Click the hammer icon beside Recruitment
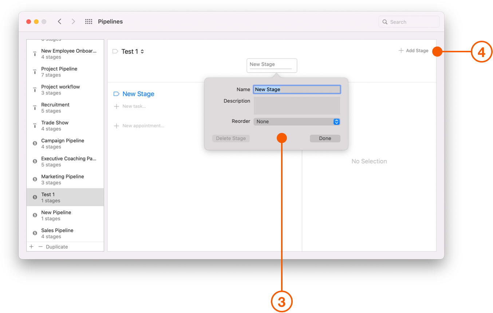Viewport: 493px width, 313px height. pyautogui.click(x=34, y=107)
